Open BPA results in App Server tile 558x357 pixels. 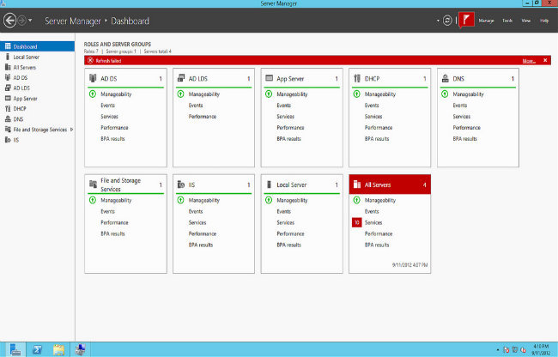pyautogui.click(x=288, y=138)
